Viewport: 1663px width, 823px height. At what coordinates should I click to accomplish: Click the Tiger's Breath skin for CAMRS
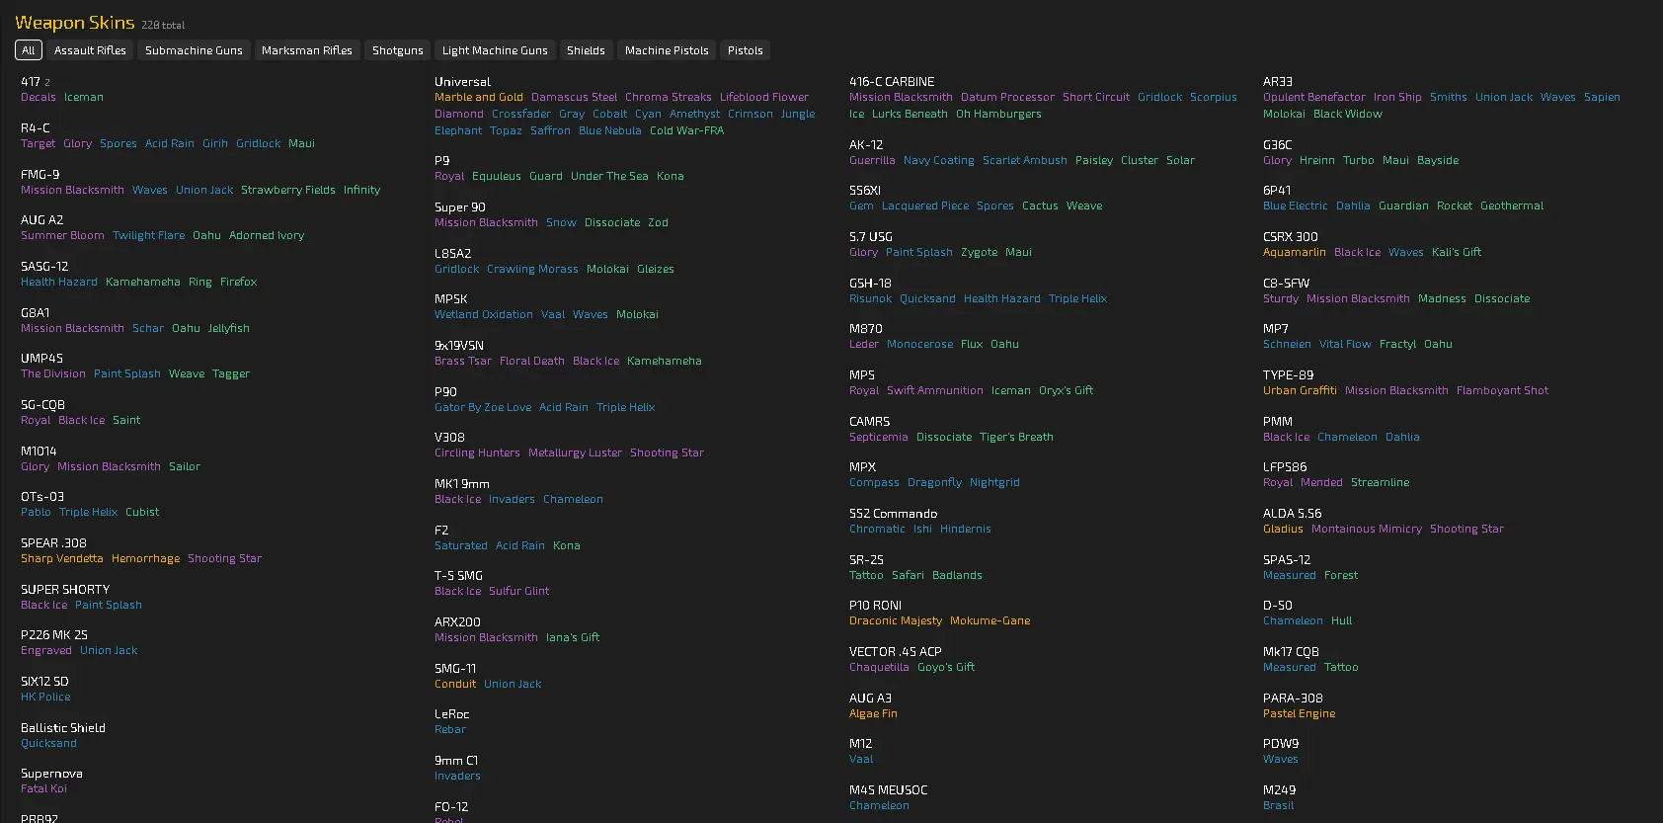pos(1016,437)
